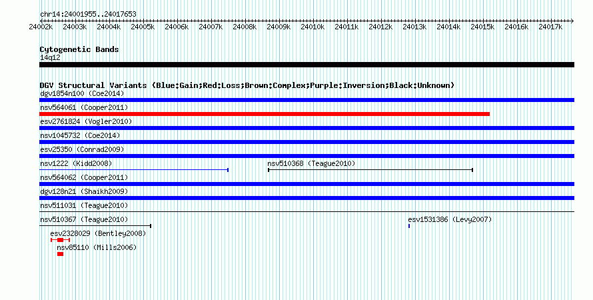This screenshot has height=300, width=593.
Task: Click the nsv511031 (Teague2010) label
Action: click(x=84, y=205)
